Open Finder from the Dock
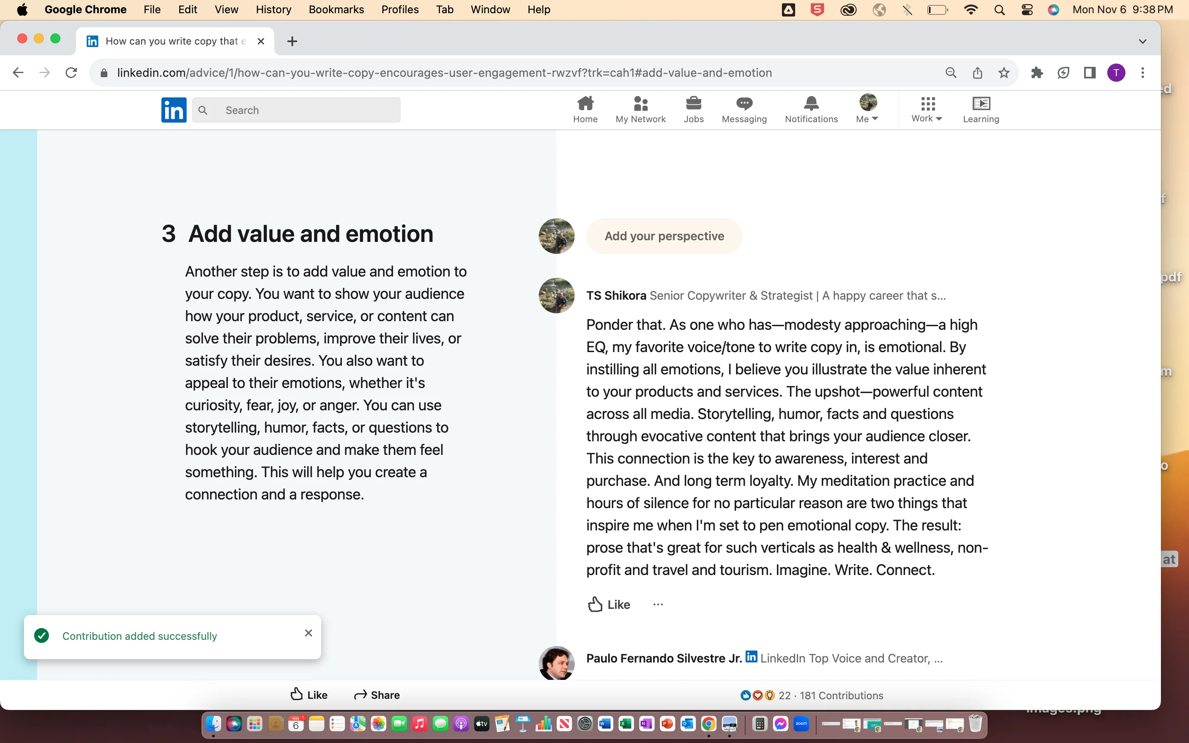The width and height of the screenshot is (1189, 743). (213, 724)
